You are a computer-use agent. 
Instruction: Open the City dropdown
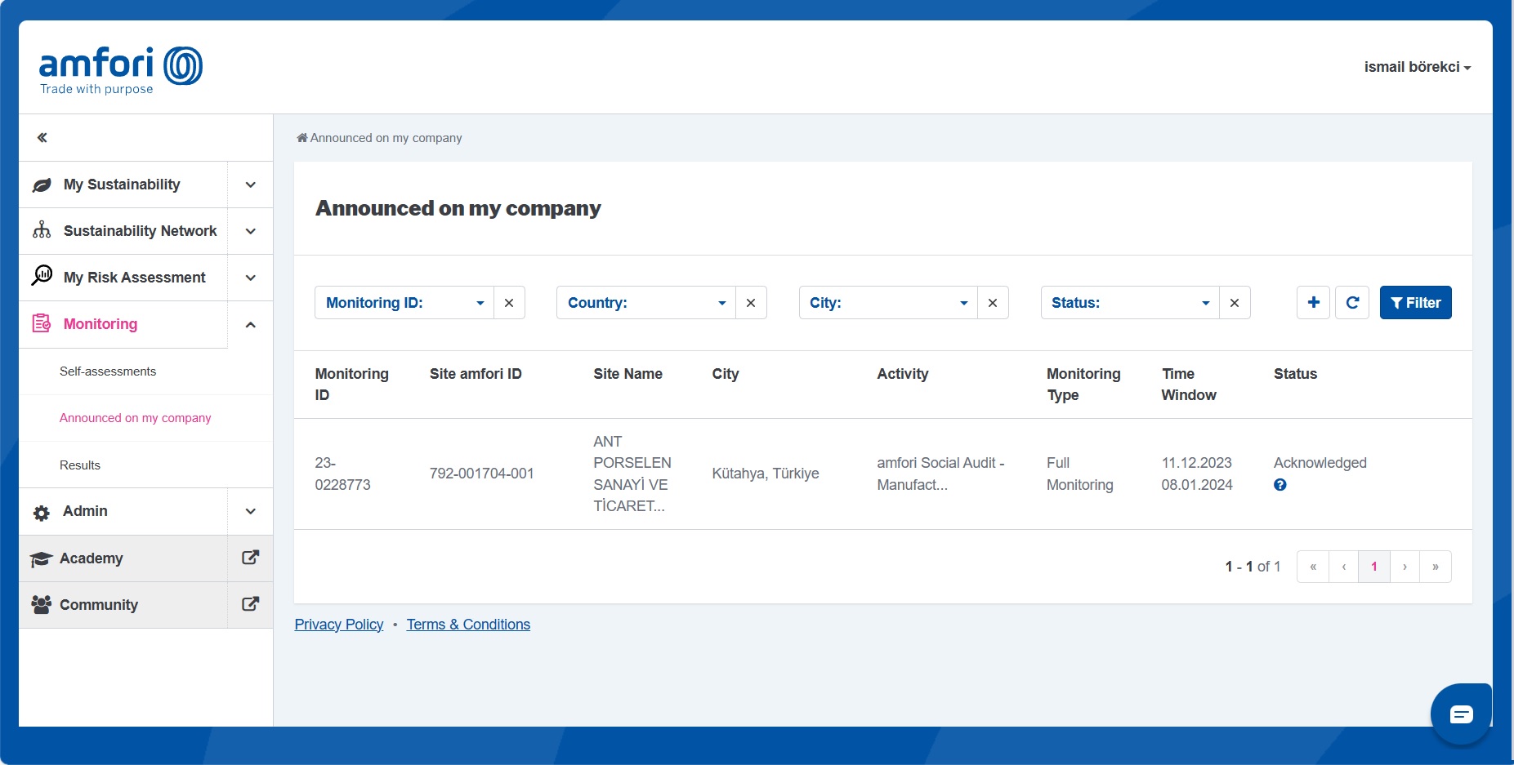(888, 303)
